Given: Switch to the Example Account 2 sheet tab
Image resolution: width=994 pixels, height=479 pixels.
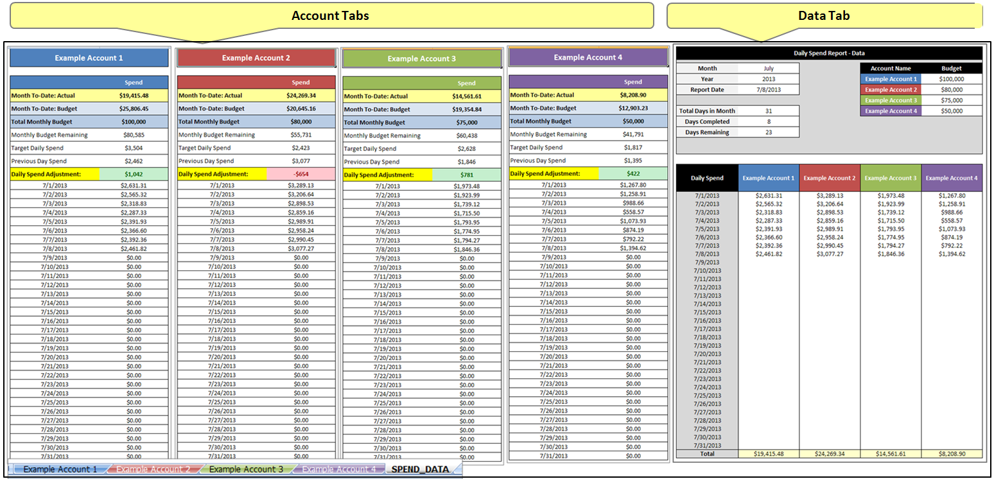Looking at the screenshot, I should [153, 469].
